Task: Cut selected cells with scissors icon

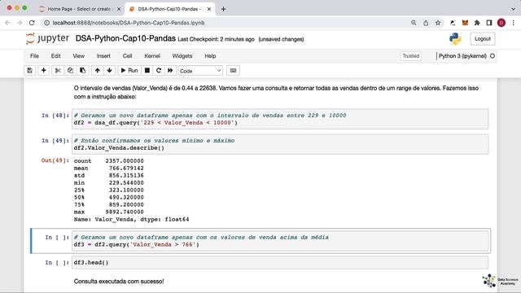Action: point(58,71)
